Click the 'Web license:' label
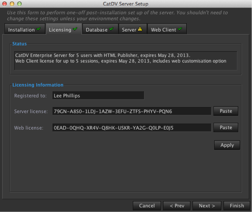The height and width of the screenshot is (212, 252). tap(29, 128)
